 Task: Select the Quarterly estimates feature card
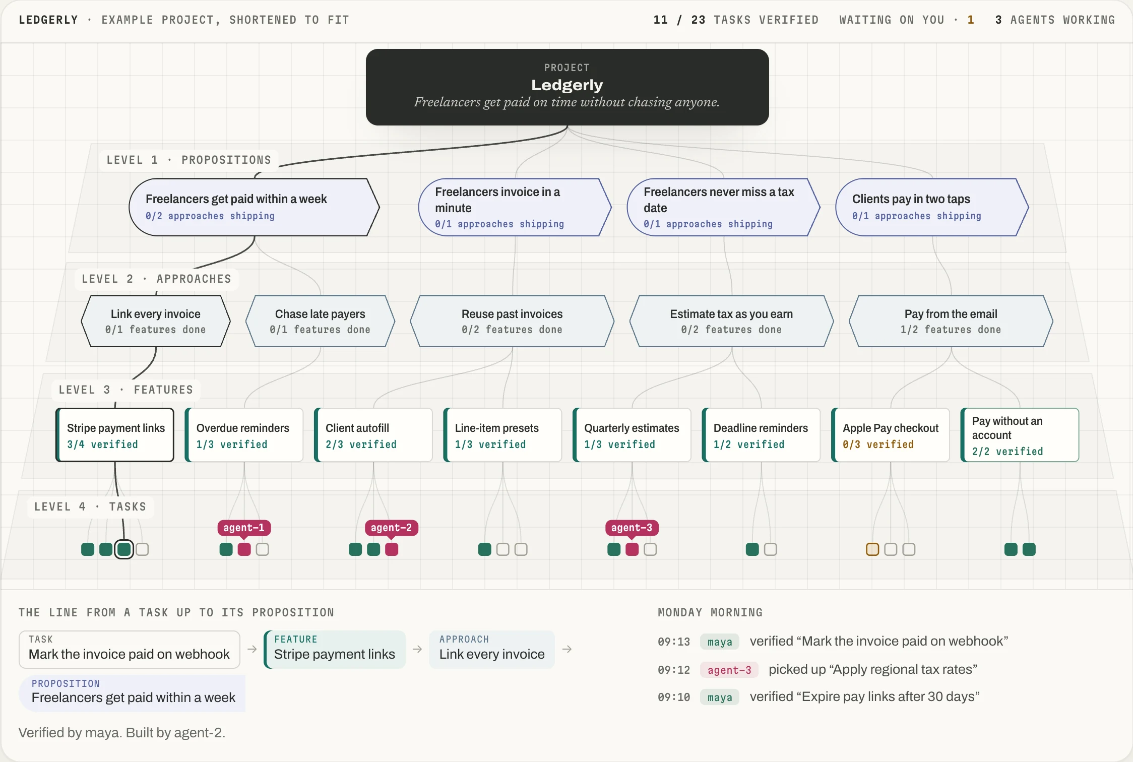[x=632, y=435]
